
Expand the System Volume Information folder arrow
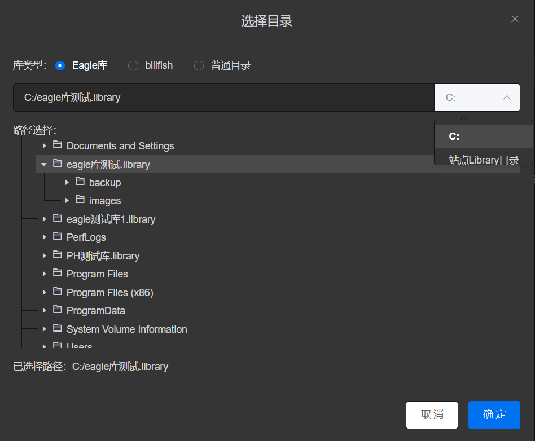(x=45, y=329)
